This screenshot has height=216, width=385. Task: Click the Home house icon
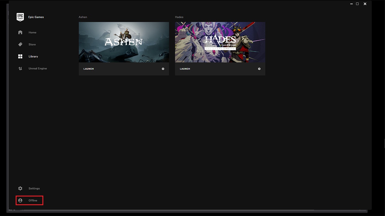click(20, 32)
